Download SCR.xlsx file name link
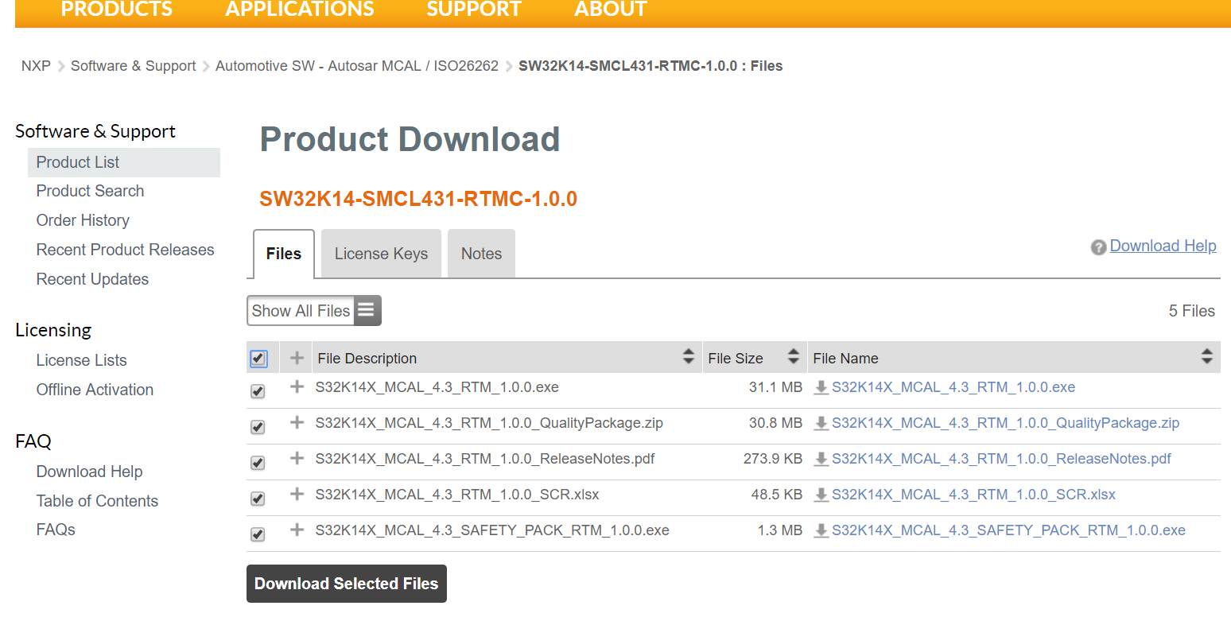 click(x=973, y=495)
